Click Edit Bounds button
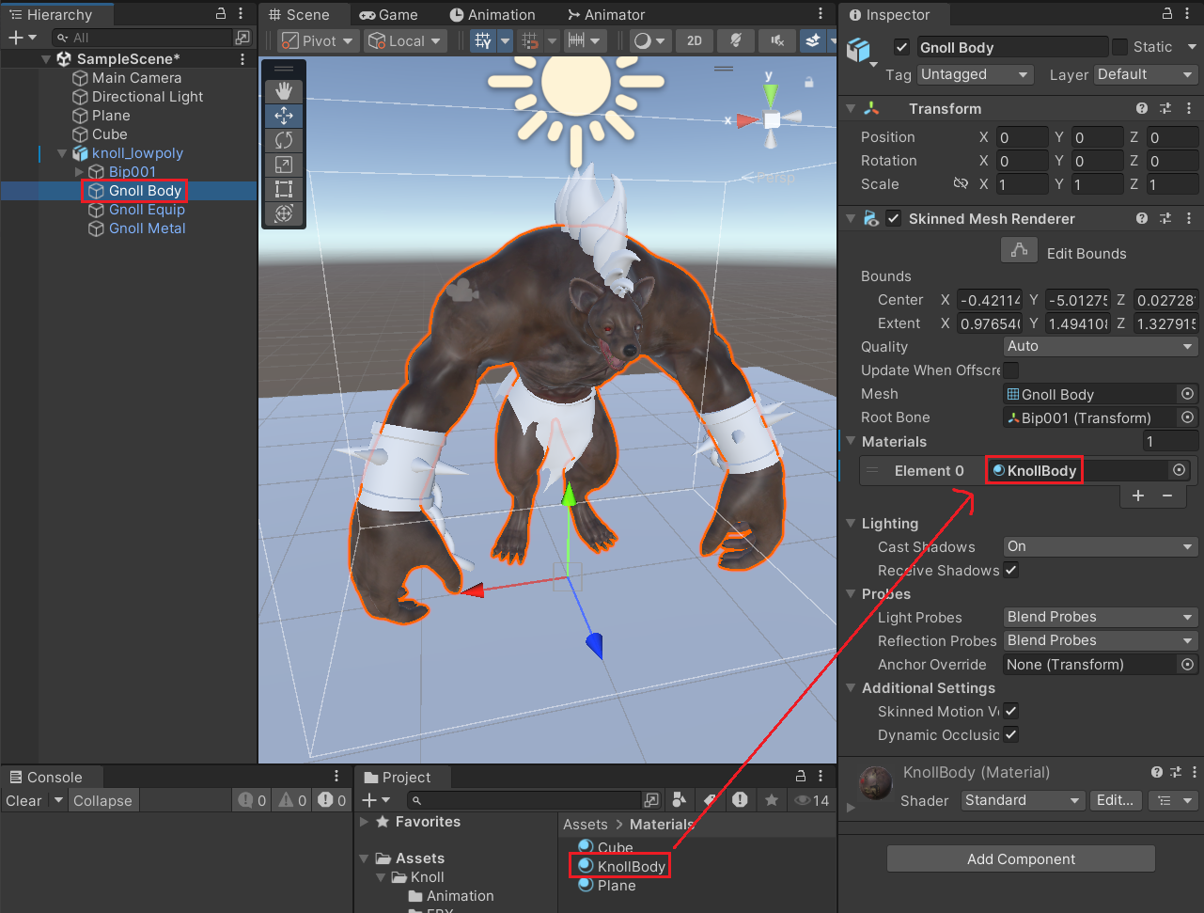 point(1019,250)
